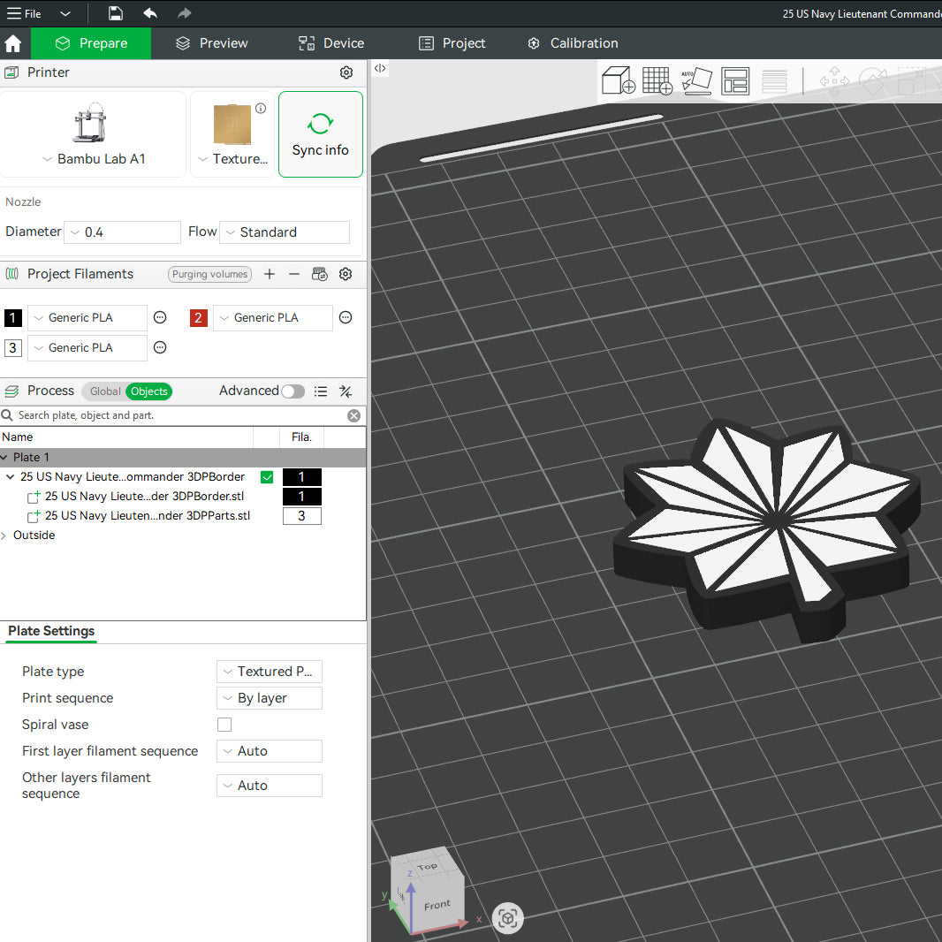Screen dimensions: 942x942
Task: Switch to the Project tab
Action: [452, 43]
